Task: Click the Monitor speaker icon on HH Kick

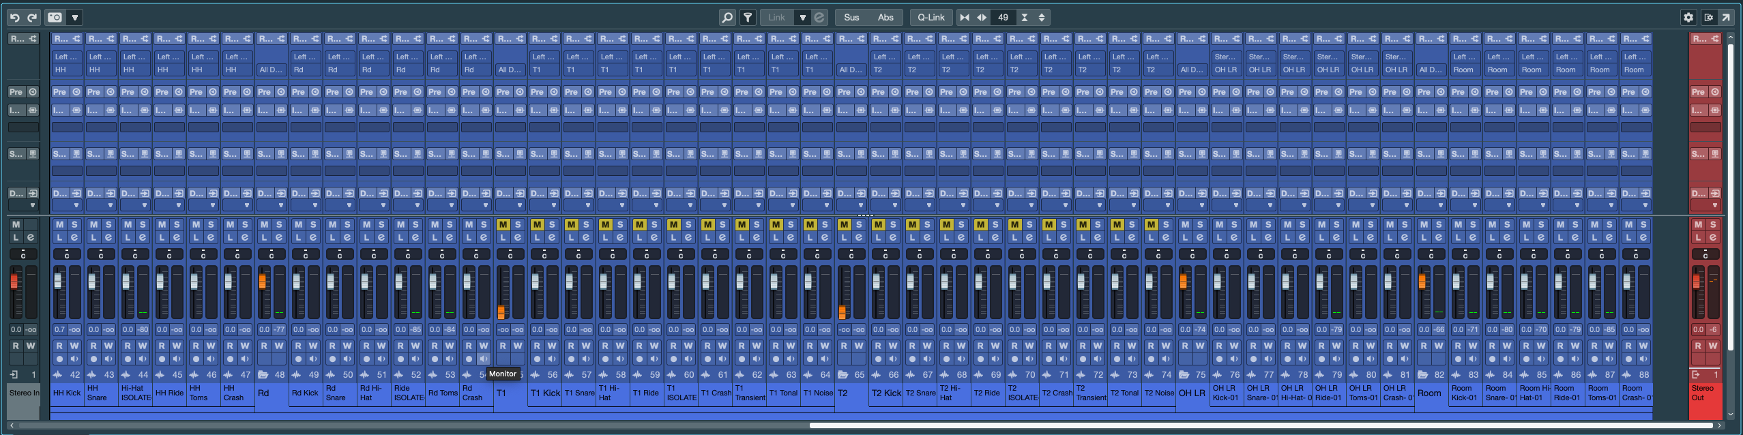Action: (74, 359)
